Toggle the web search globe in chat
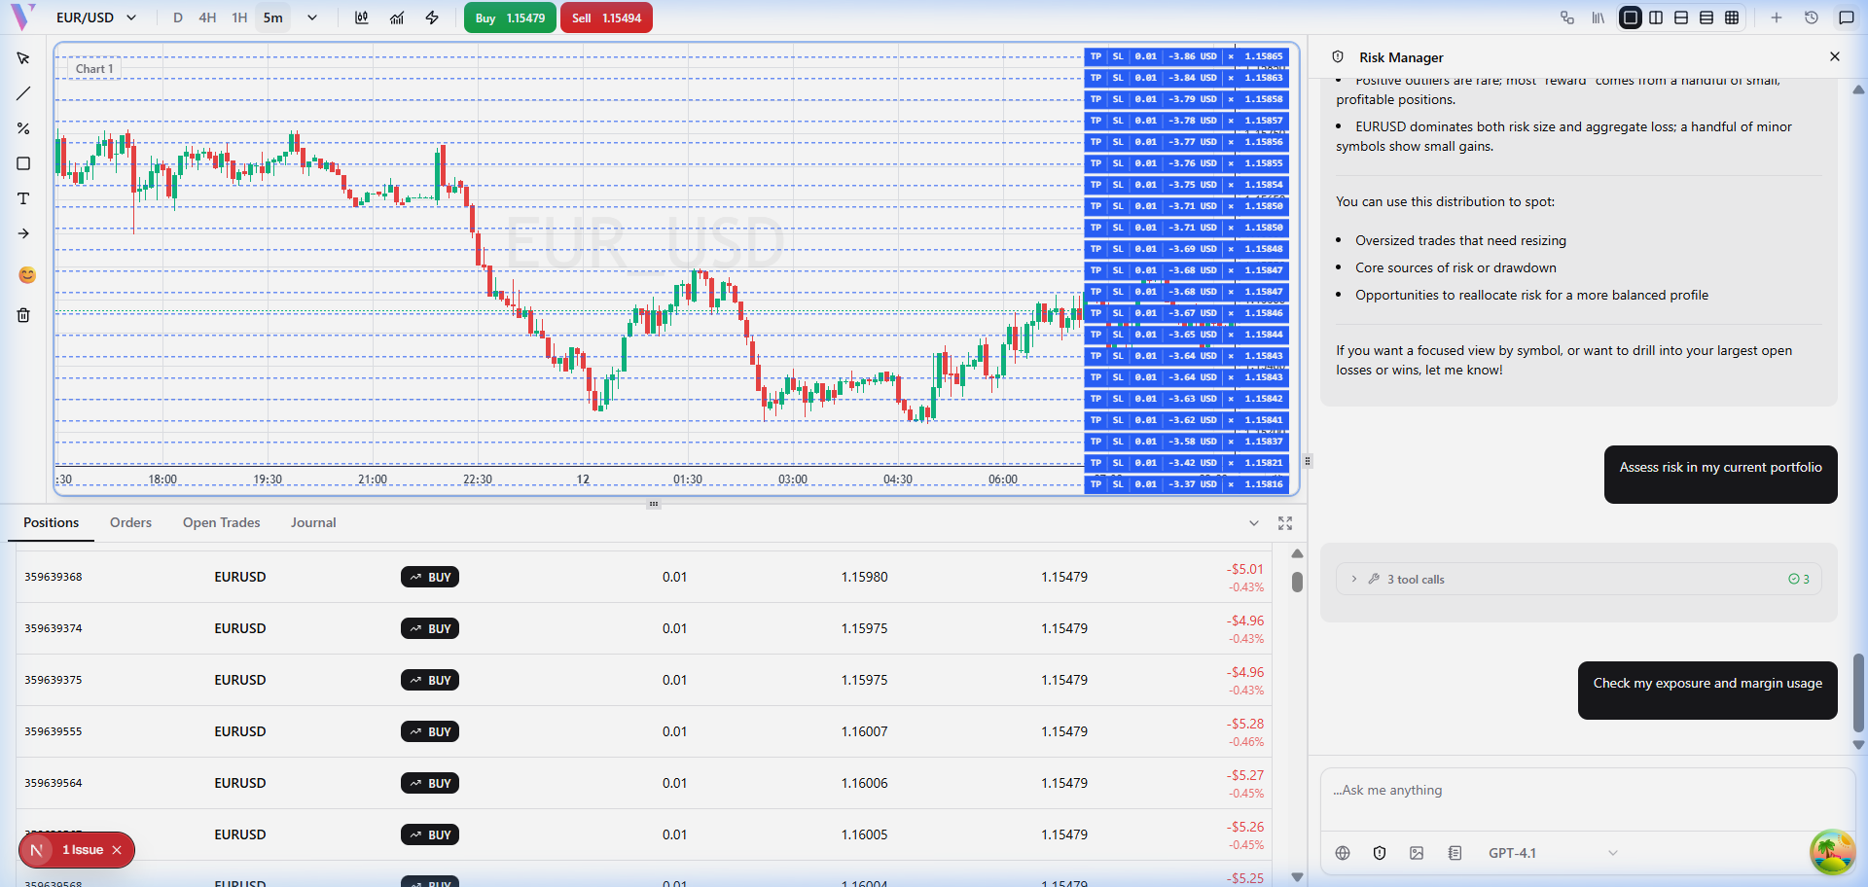This screenshot has width=1868, height=887. coord(1343,853)
